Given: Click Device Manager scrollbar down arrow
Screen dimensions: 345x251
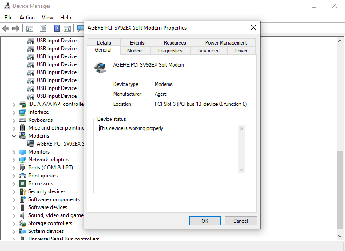Looking at the screenshot, I should pyautogui.click(x=340, y=236).
